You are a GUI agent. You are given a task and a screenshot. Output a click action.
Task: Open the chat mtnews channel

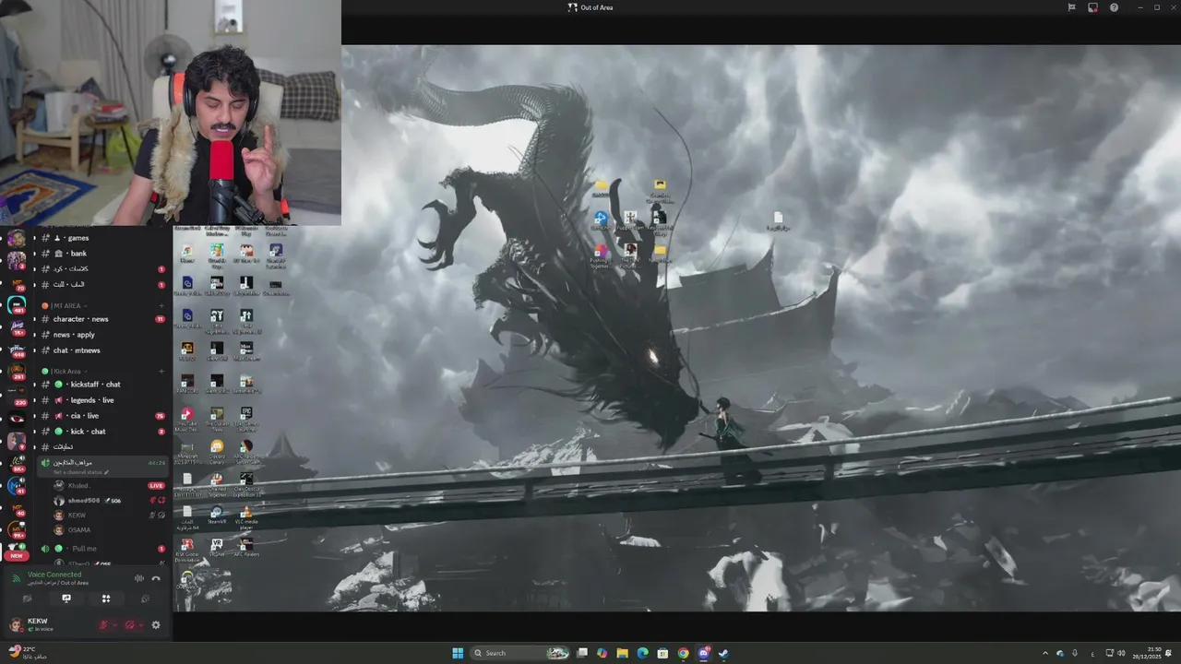pyautogui.click(x=101, y=350)
